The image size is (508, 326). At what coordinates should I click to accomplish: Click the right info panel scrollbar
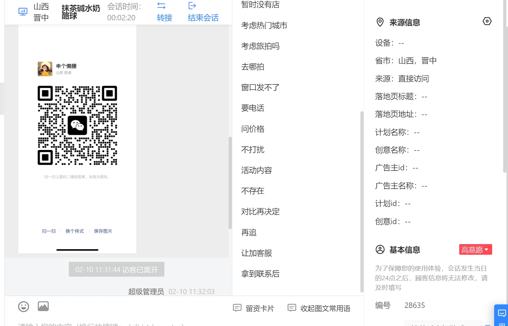(x=505, y=87)
